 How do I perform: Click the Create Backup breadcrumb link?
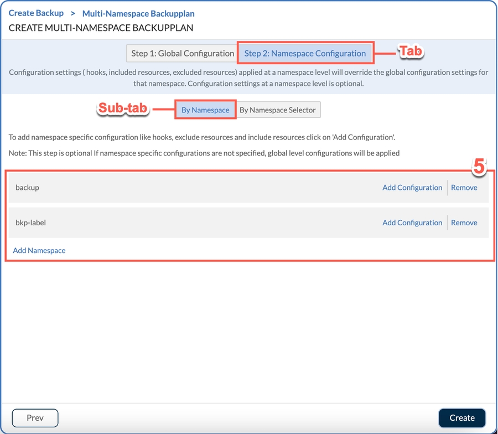click(x=36, y=13)
